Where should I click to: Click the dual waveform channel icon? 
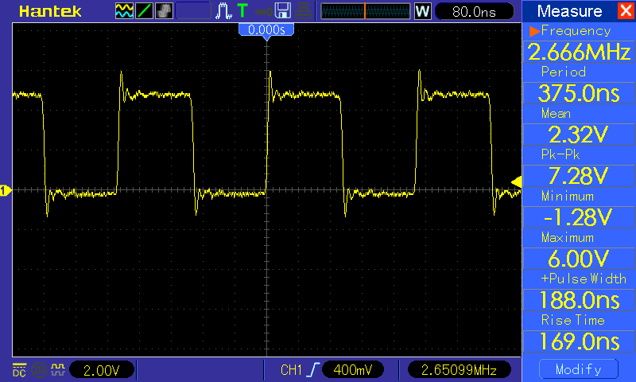click(124, 11)
